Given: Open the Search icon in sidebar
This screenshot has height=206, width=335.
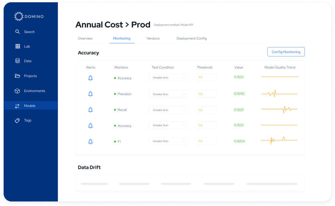Looking at the screenshot, I should click(17, 31).
